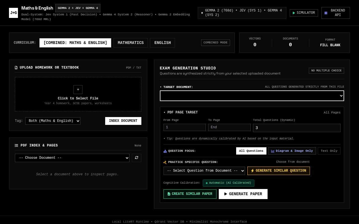Click Generate Similar Question button
359x224 pixels.
[x=279, y=171]
